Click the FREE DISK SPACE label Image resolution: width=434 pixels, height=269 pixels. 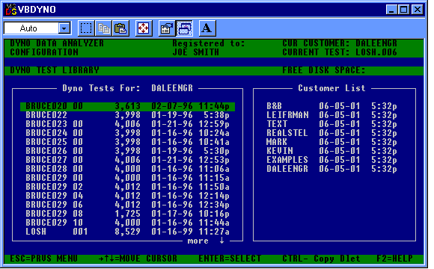pyautogui.click(x=324, y=70)
